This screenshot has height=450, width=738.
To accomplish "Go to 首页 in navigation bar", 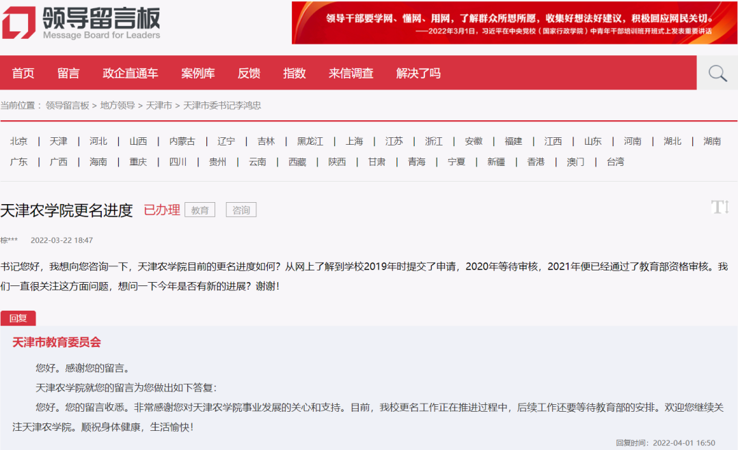I will 23,73.
